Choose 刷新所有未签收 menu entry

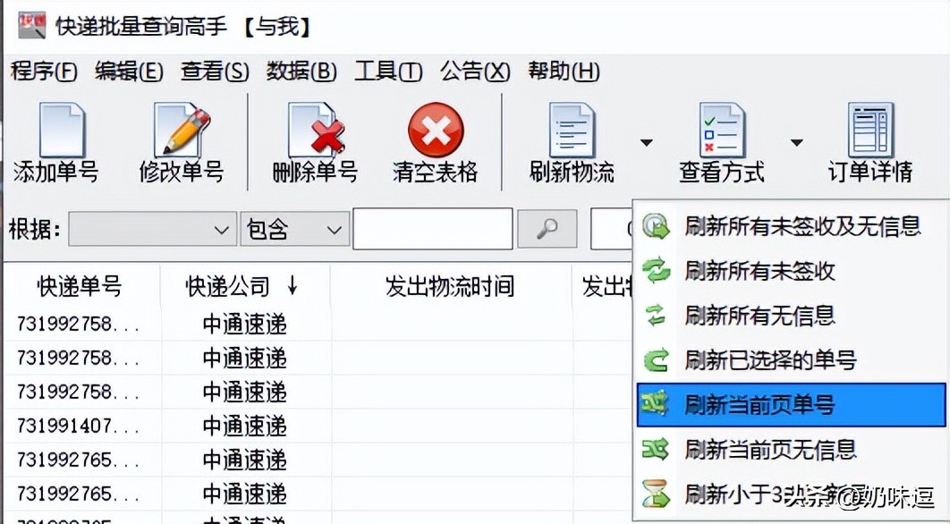(x=791, y=271)
